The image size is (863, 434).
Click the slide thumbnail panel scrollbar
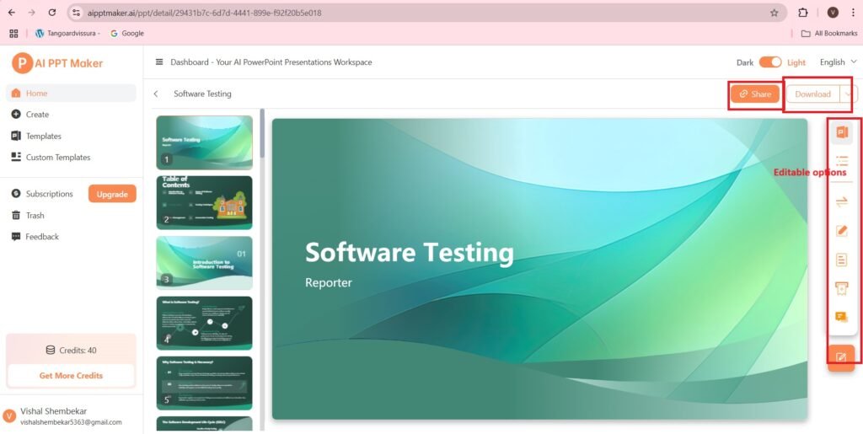point(263,133)
